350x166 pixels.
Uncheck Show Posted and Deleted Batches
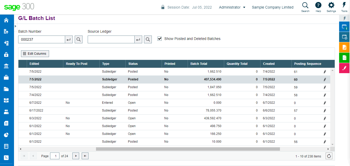click(160, 39)
